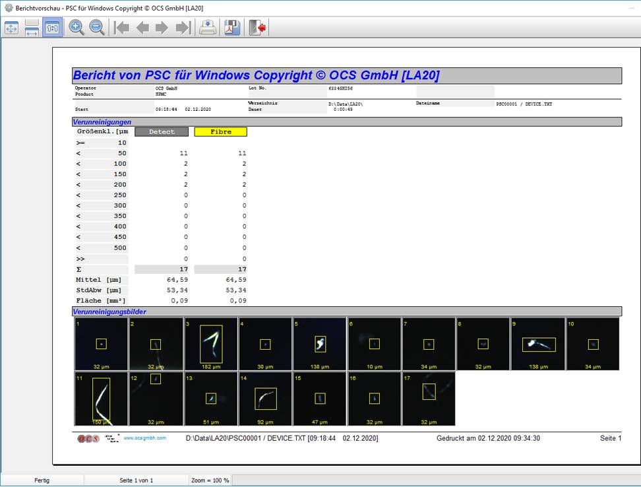Image resolution: width=641 pixels, height=487 pixels.
Task: Click the Zoom = 100 % status field
Action: tap(210, 480)
